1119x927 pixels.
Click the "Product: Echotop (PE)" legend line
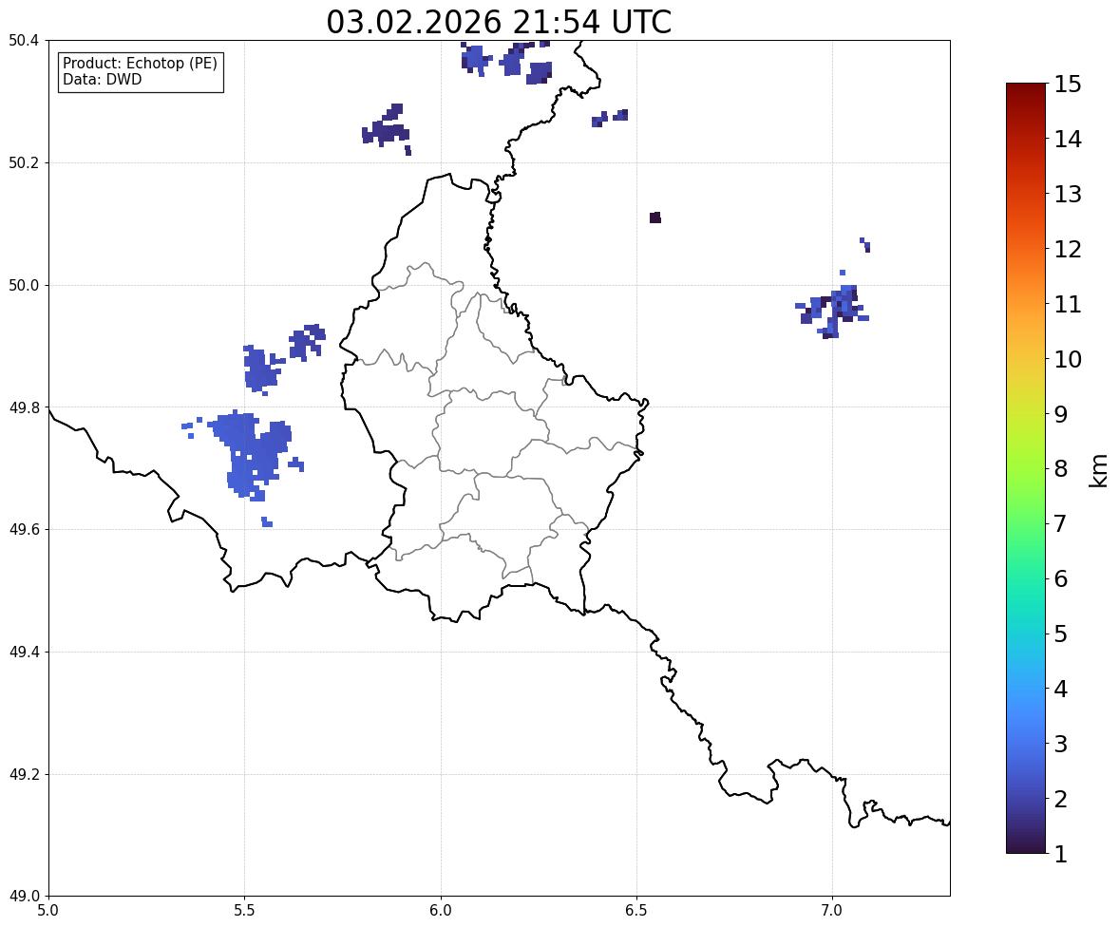(140, 64)
